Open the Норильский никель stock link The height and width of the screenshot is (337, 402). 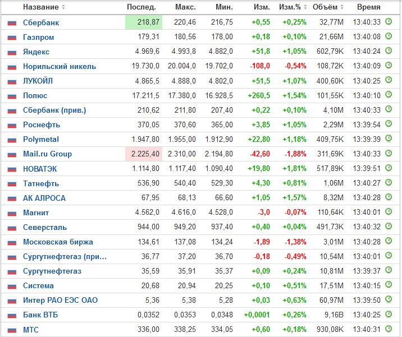pyautogui.click(x=60, y=66)
